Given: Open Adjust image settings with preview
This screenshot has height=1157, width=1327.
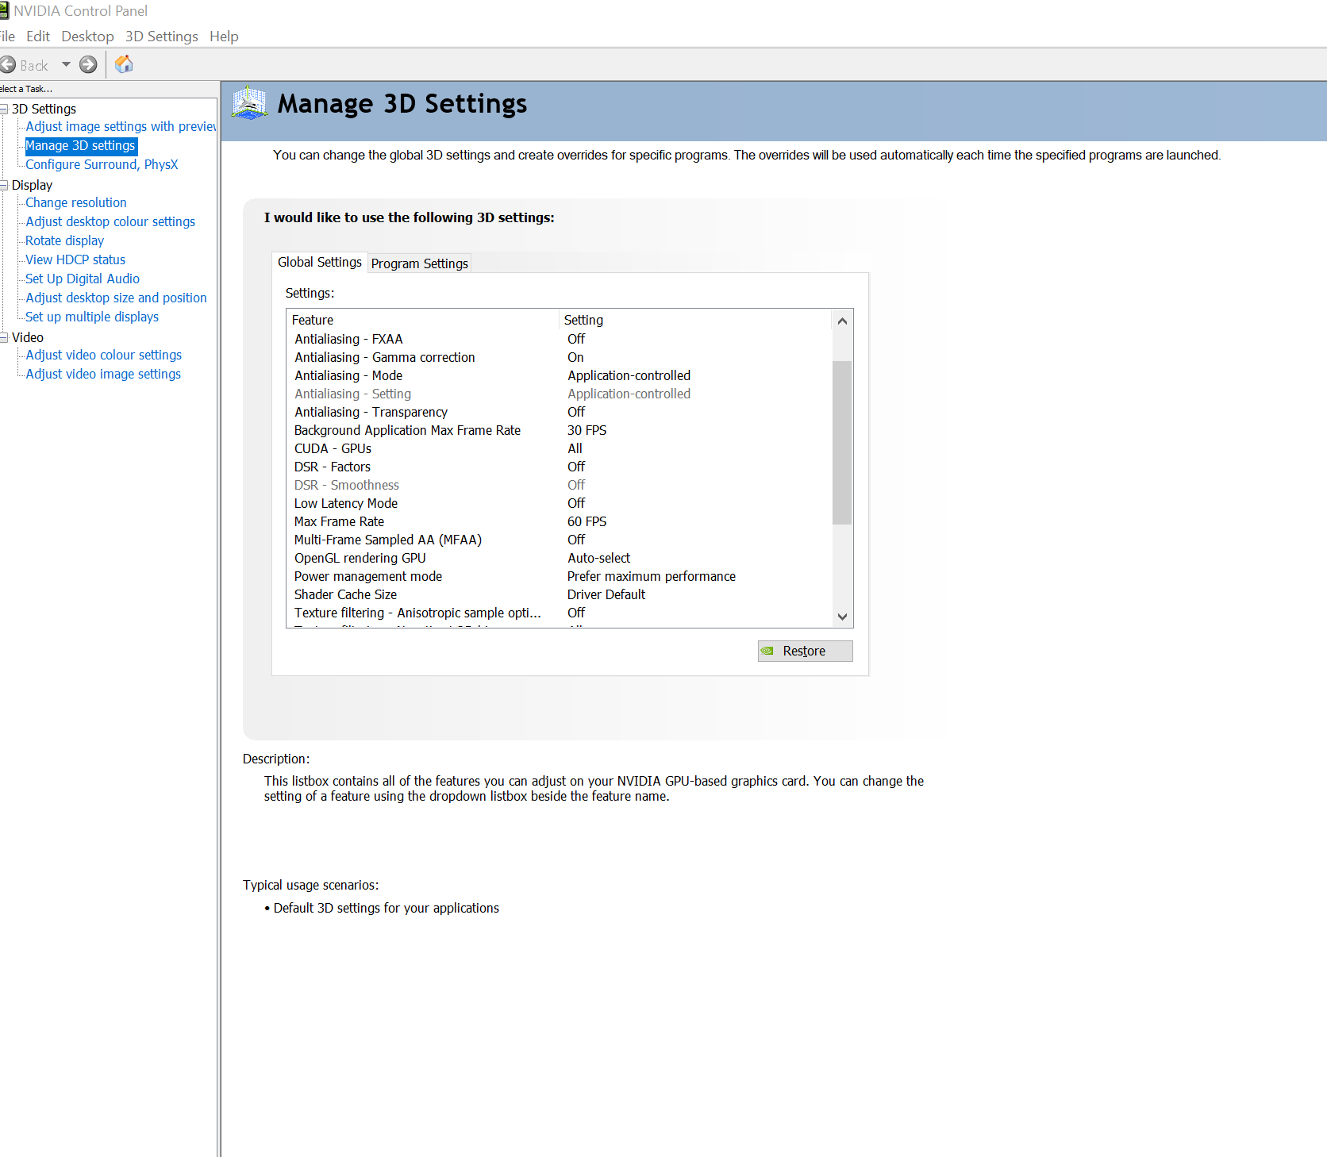Looking at the screenshot, I should 121,126.
